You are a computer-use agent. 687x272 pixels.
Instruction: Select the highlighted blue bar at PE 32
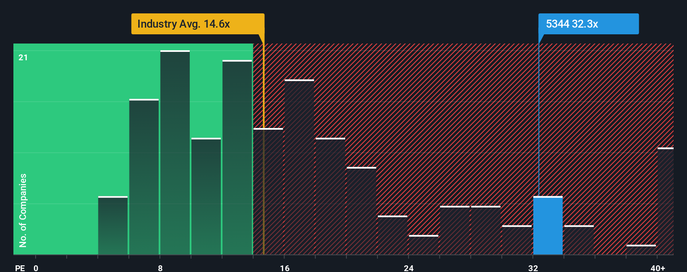coord(548,226)
